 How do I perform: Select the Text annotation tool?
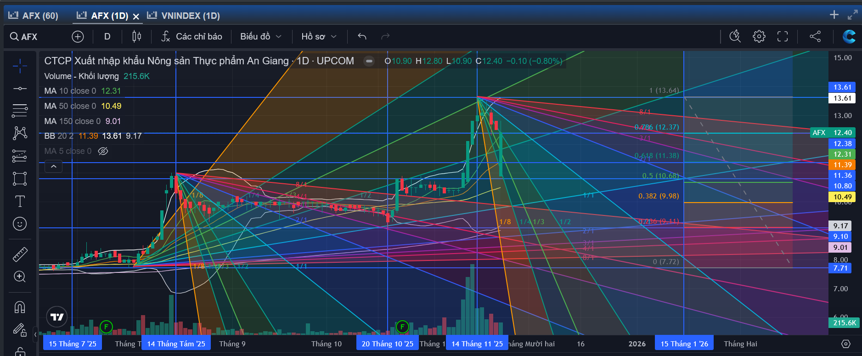(20, 201)
